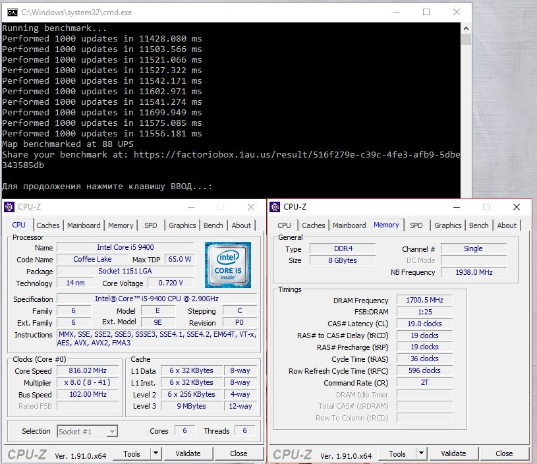Click Tools button in right CPU-Z
537x464 pixels.
pos(397,453)
